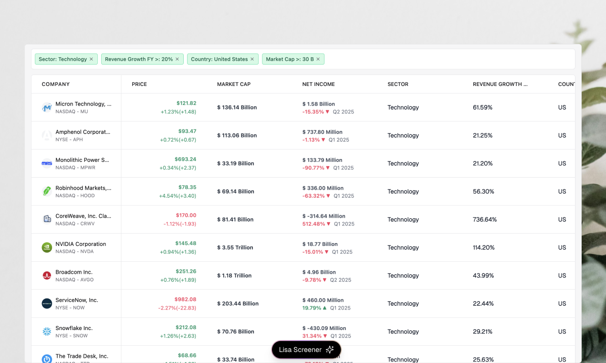Click CoreWeave's revenue growth 736.64%
Viewport: 606px width, 363px height.
point(485,220)
